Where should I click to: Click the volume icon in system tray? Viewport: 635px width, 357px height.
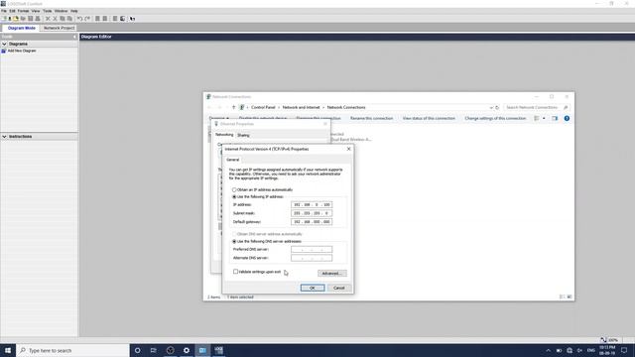579,350
